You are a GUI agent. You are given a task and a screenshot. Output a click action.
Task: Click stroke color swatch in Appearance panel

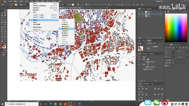point(148,59)
